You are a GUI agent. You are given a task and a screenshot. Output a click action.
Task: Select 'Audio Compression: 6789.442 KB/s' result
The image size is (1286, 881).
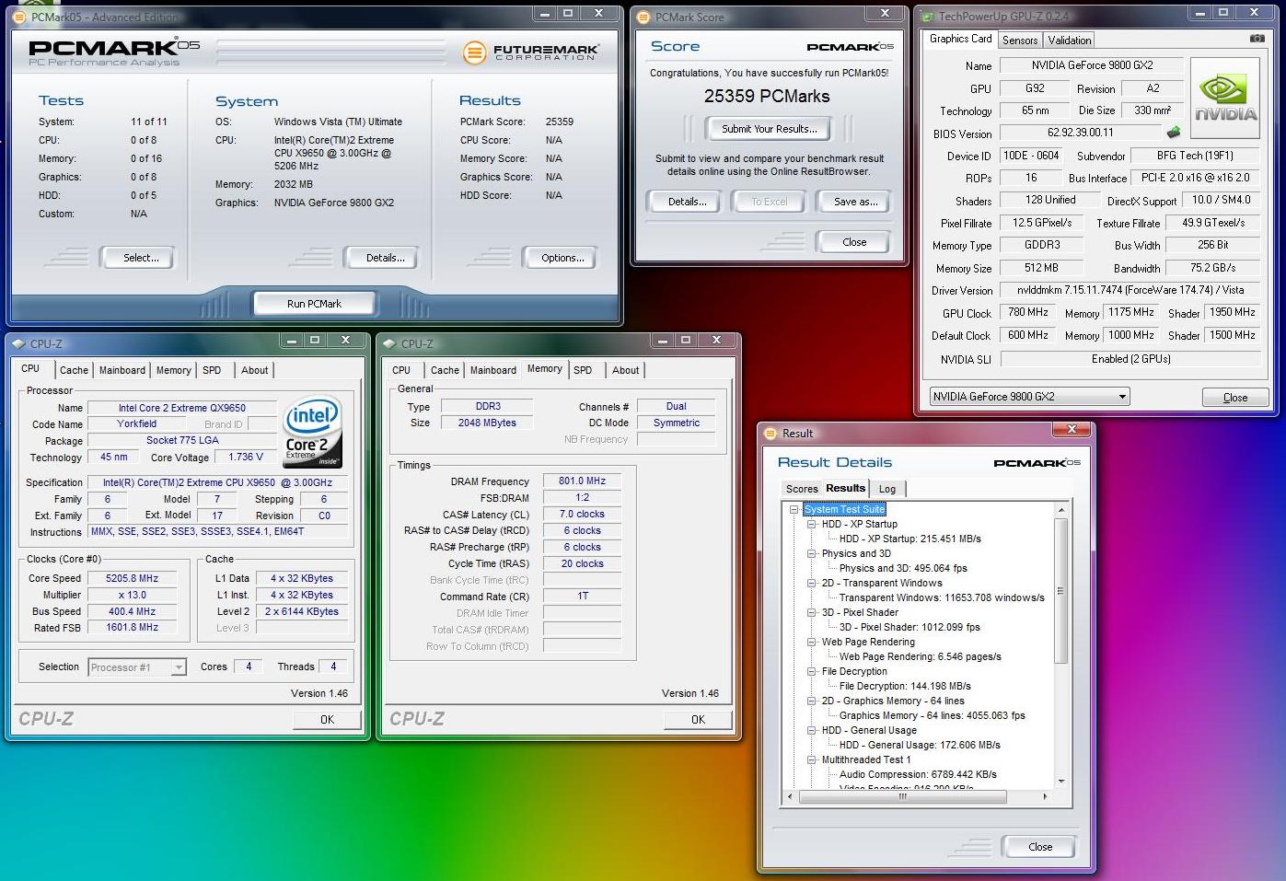coord(918,774)
